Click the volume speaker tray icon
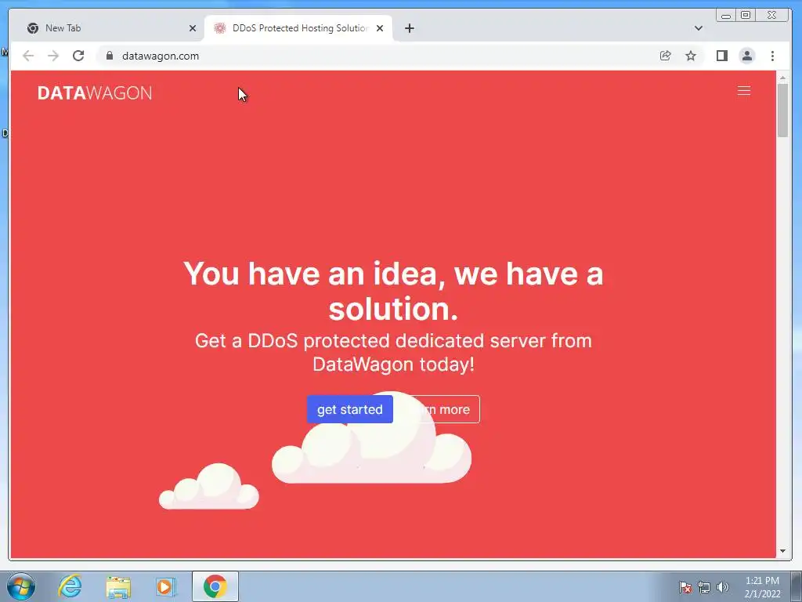802x602 pixels. click(722, 587)
